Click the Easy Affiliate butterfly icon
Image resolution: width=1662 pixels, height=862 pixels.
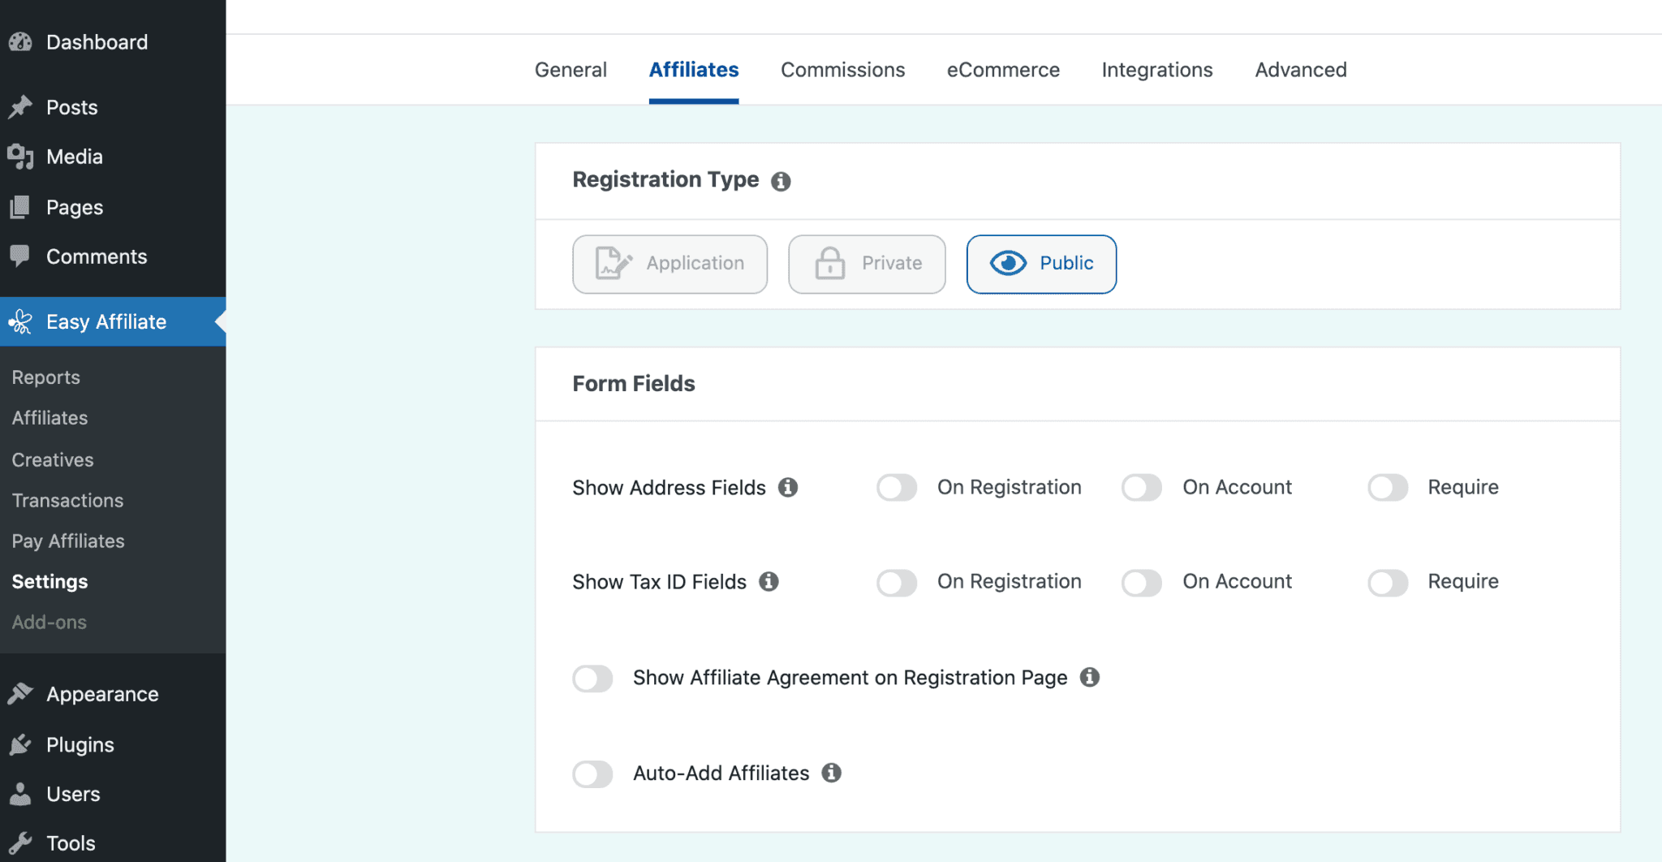[19, 321]
